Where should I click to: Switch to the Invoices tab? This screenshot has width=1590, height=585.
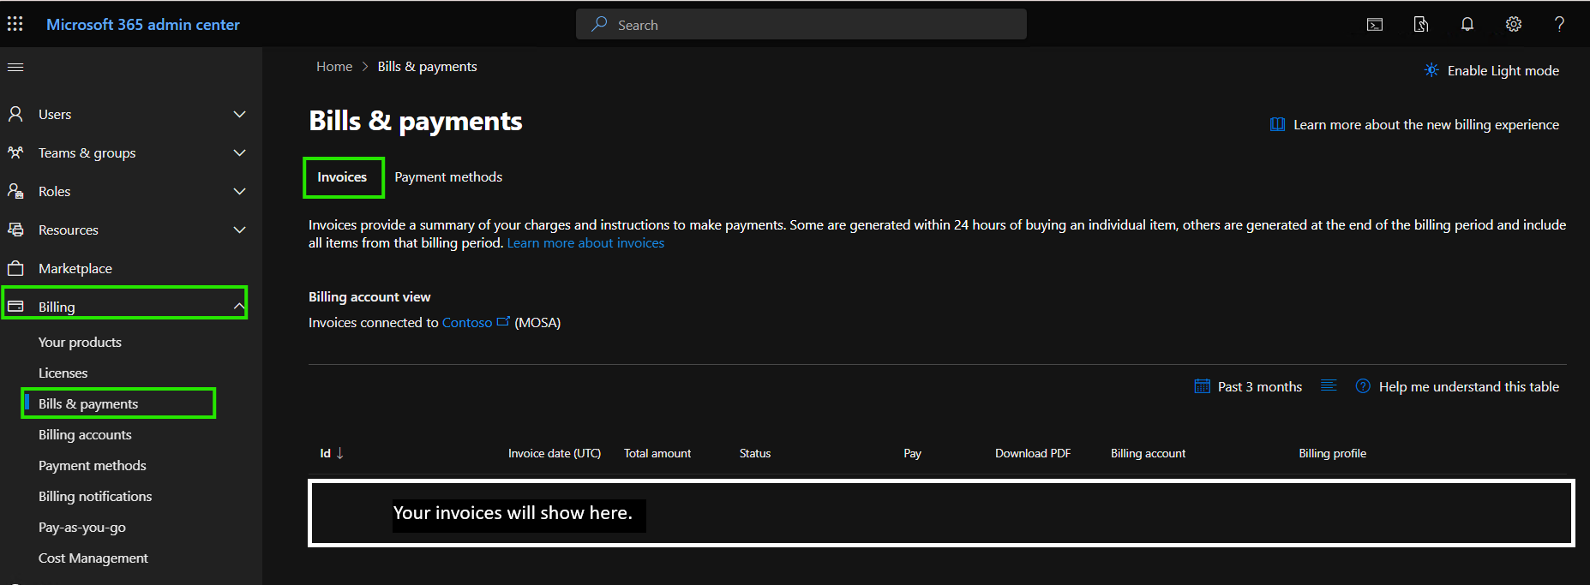point(342,177)
